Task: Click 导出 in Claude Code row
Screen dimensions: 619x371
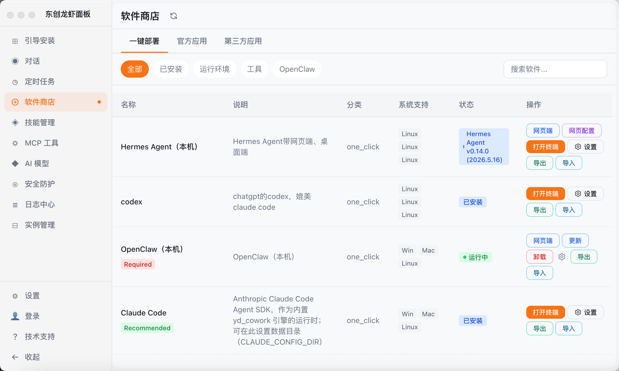Action: click(x=540, y=329)
